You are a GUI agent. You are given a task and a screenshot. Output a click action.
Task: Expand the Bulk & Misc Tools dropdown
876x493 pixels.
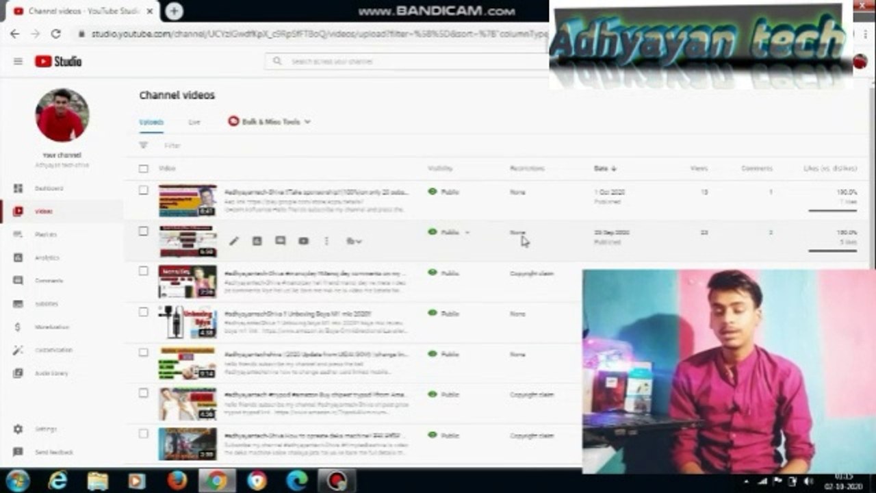(x=270, y=122)
